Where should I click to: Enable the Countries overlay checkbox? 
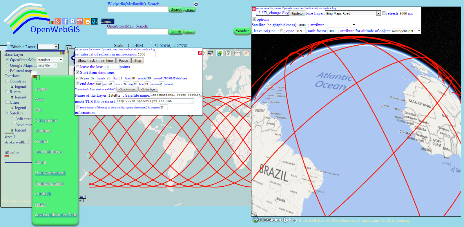(x=7, y=81)
